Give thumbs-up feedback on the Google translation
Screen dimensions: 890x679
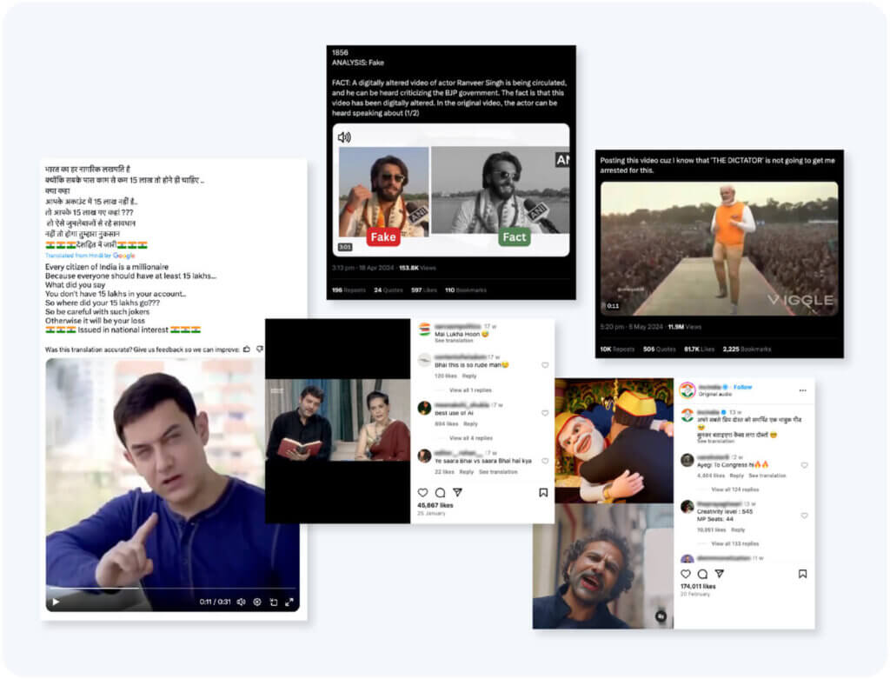click(246, 347)
